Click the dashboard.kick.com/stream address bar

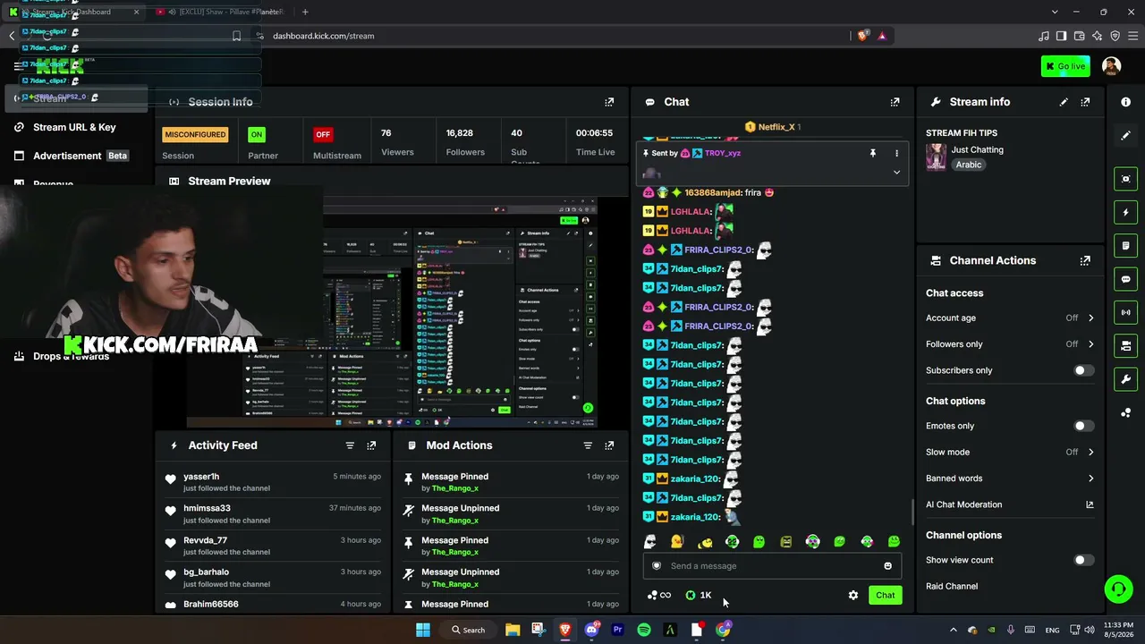coord(324,36)
